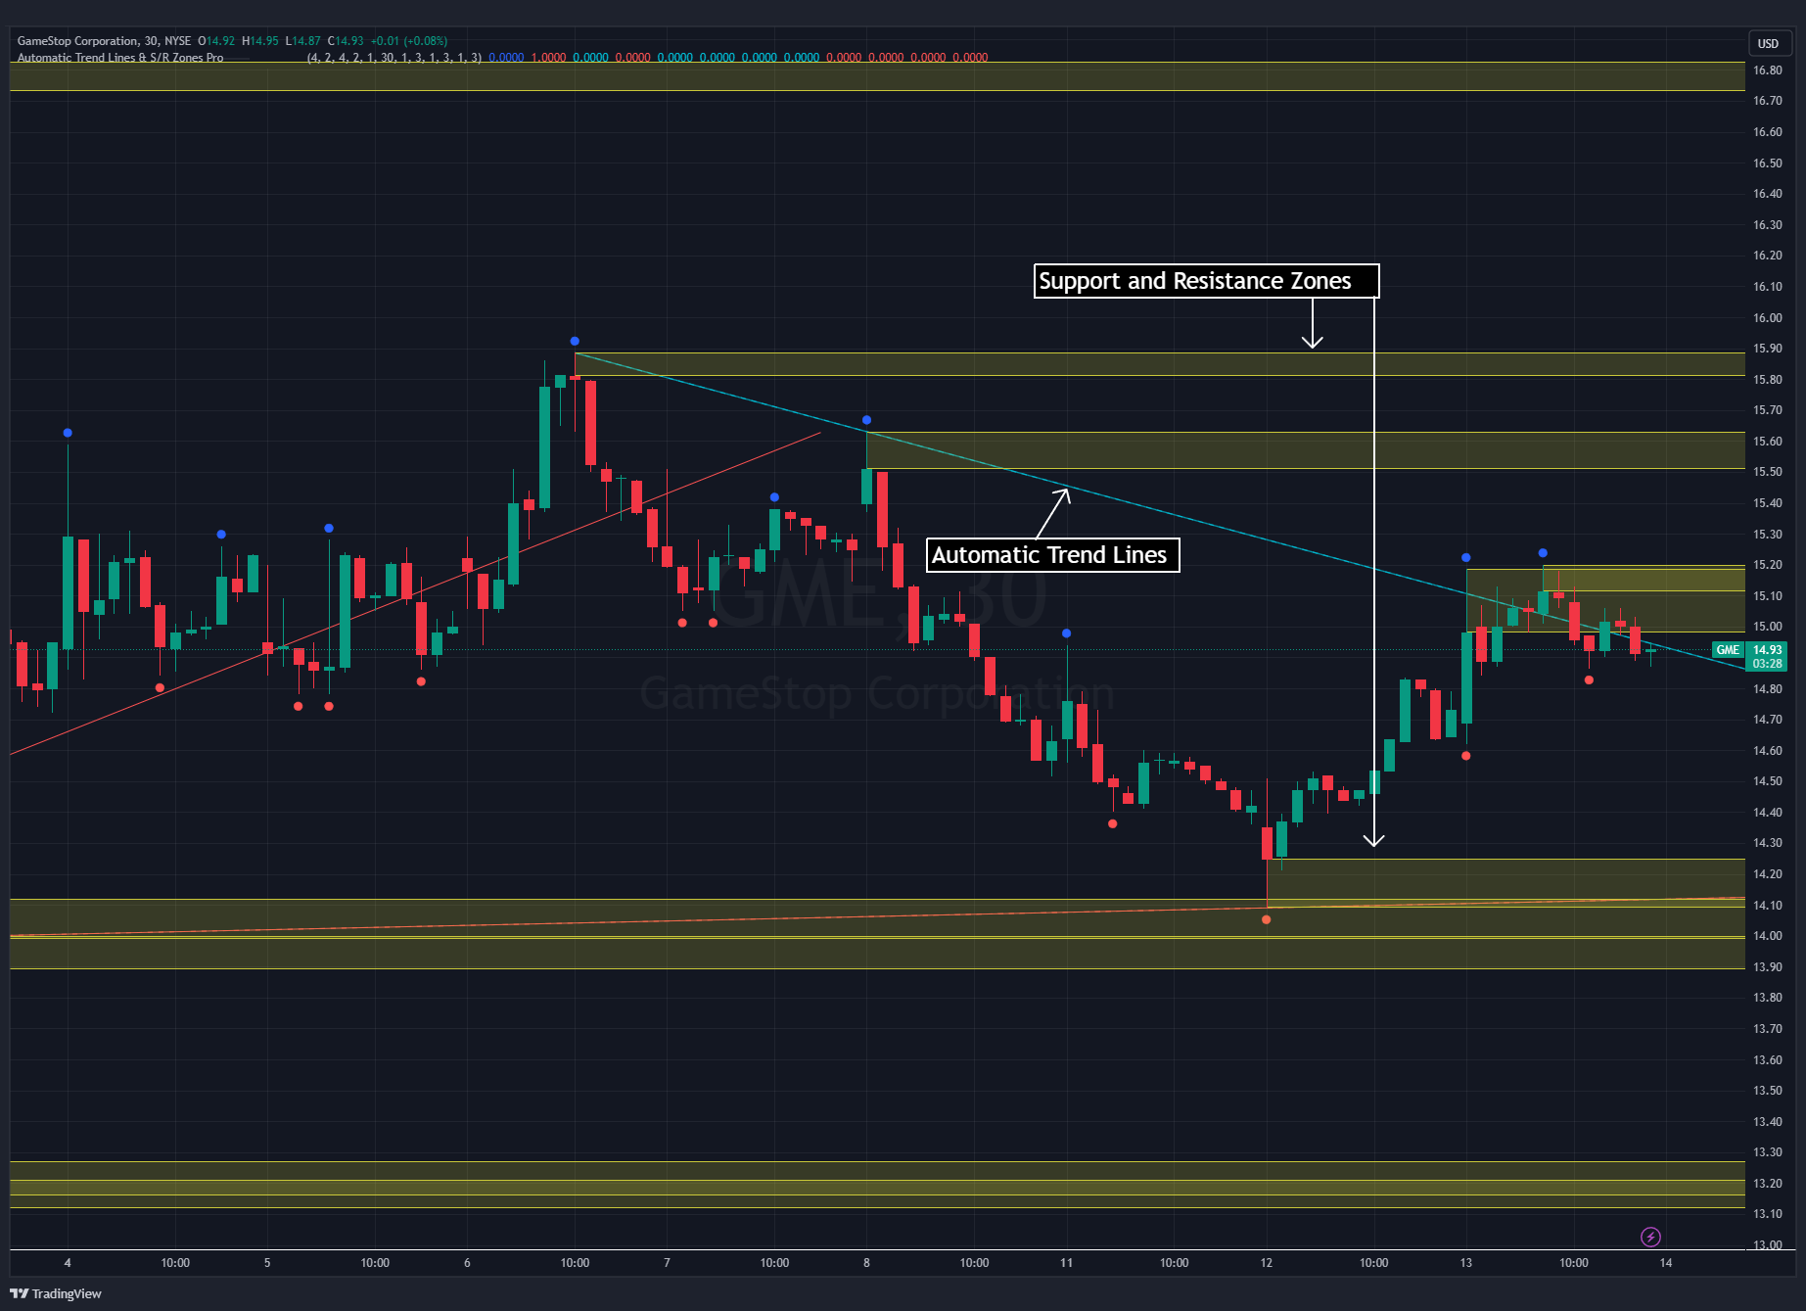Open indicator settings via its parameter list
This screenshot has width=1806, height=1311.
(x=395, y=58)
